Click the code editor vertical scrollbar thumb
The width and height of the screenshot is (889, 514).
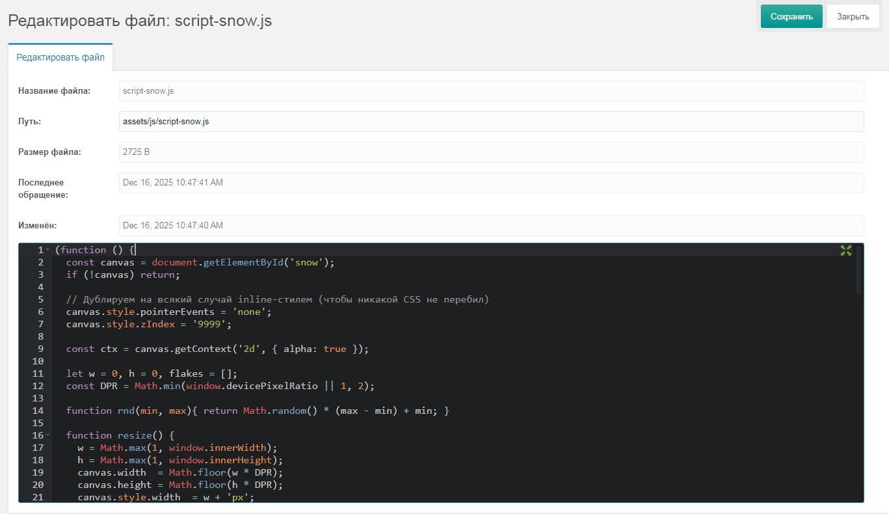[x=858, y=270]
